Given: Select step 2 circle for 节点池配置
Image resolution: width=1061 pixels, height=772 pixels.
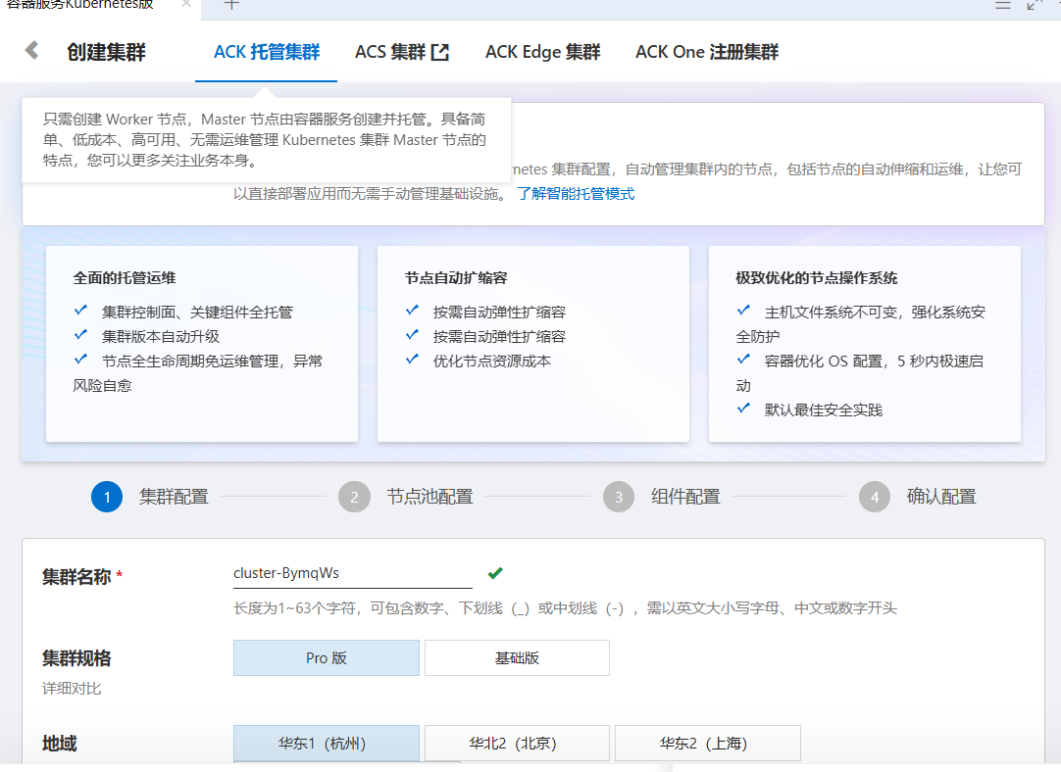Looking at the screenshot, I should point(354,497).
